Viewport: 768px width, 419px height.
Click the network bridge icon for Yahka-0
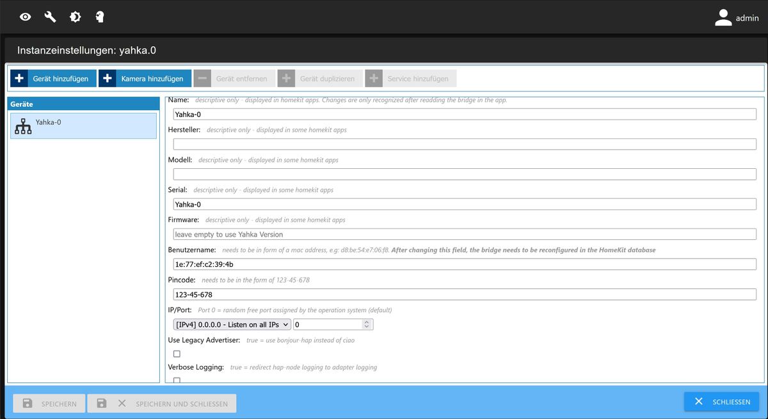point(23,126)
